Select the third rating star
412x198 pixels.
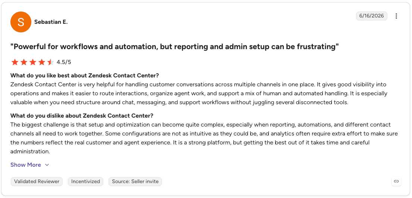pyautogui.click(x=33, y=62)
